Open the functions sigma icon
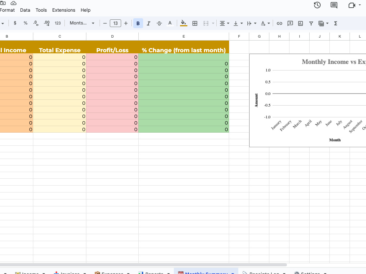366x274 pixels. click(336, 23)
